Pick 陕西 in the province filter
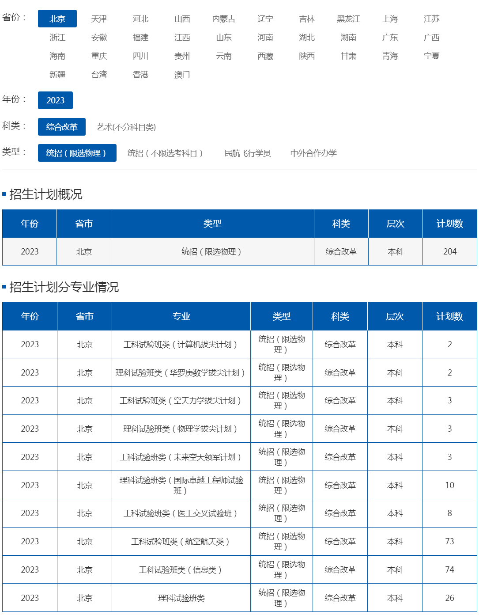Screen dimensions: 479x615 [x=307, y=56]
